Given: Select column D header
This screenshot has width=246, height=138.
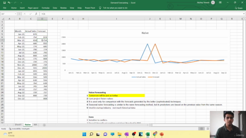Looking at the screenshot, I should click(x=42, y=19).
